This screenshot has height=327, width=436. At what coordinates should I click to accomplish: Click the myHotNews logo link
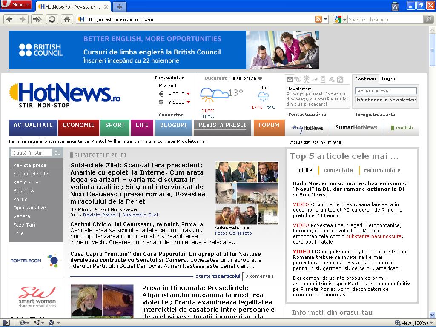click(307, 128)
